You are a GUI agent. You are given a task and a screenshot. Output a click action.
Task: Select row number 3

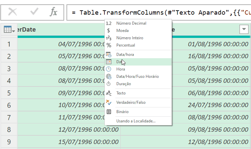pos(9,69)
